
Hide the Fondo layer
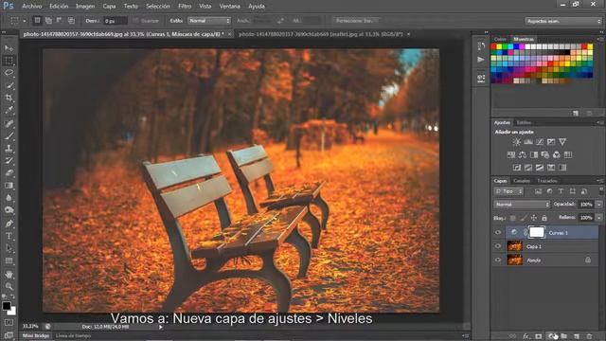tap(498, 260)
